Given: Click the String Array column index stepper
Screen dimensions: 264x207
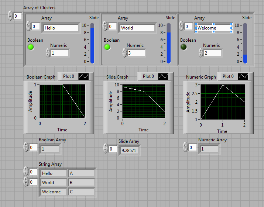Looking at the screenshot, I should tap(26, 182).
